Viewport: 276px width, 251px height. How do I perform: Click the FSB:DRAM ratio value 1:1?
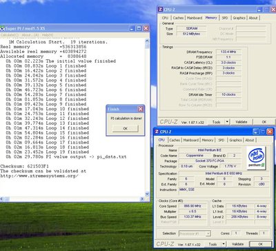(228, 57)
